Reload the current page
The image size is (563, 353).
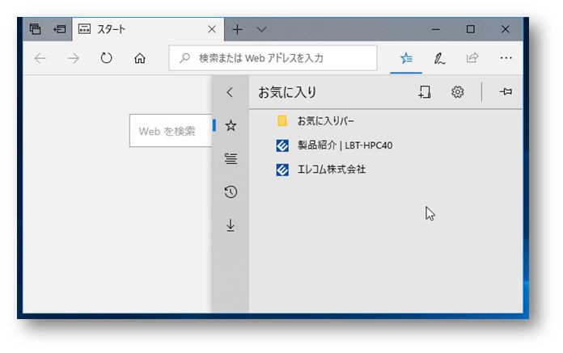pos(106,57)
